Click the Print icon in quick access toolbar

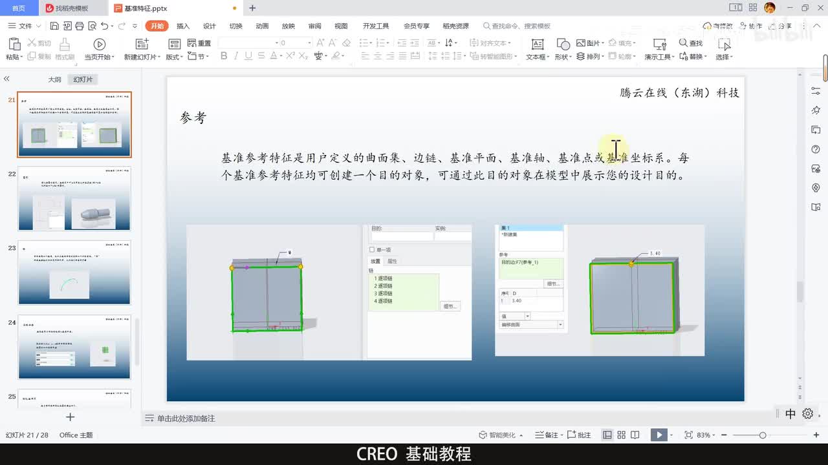tap(79, 26)
